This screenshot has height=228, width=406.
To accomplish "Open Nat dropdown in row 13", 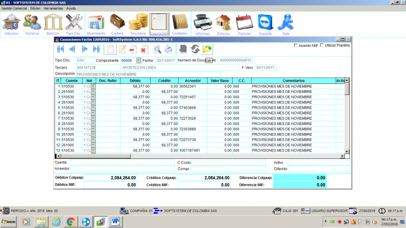I will [93, 150].
